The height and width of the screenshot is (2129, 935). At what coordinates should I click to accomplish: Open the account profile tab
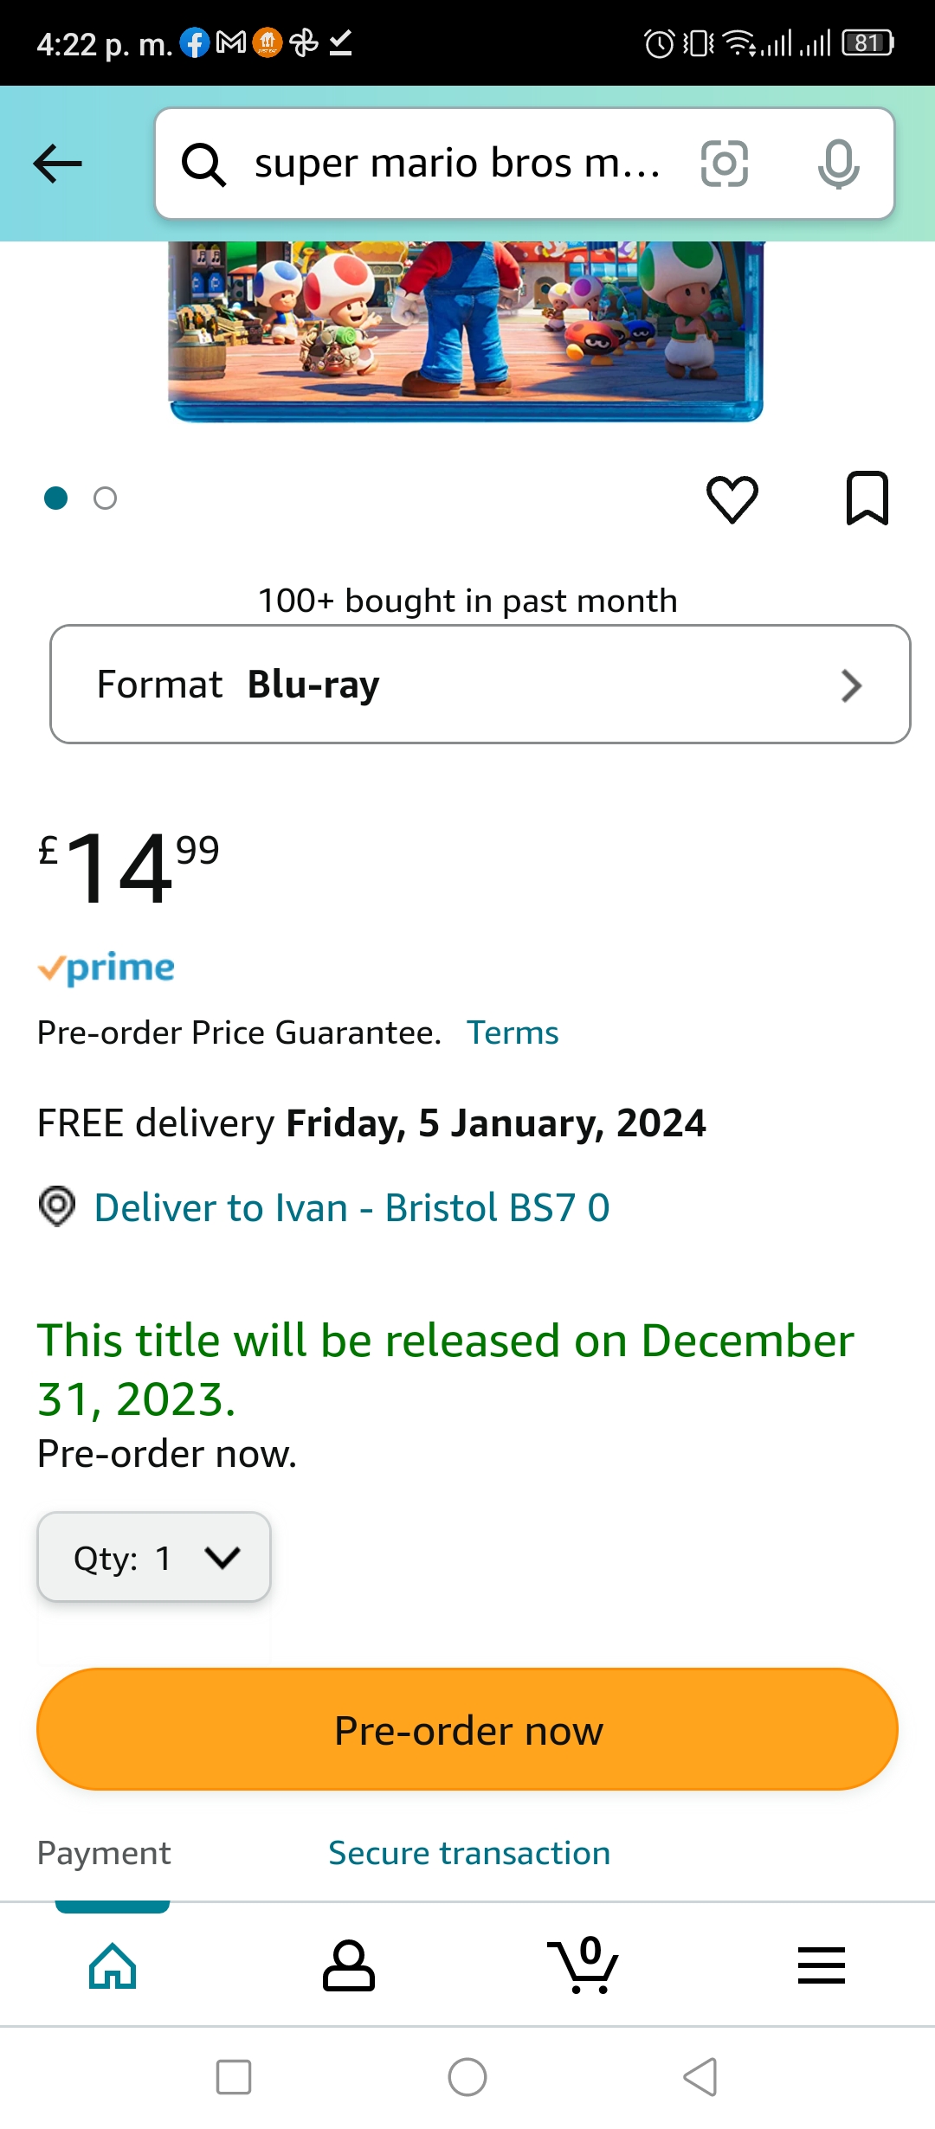click(x=348, y=1965)
